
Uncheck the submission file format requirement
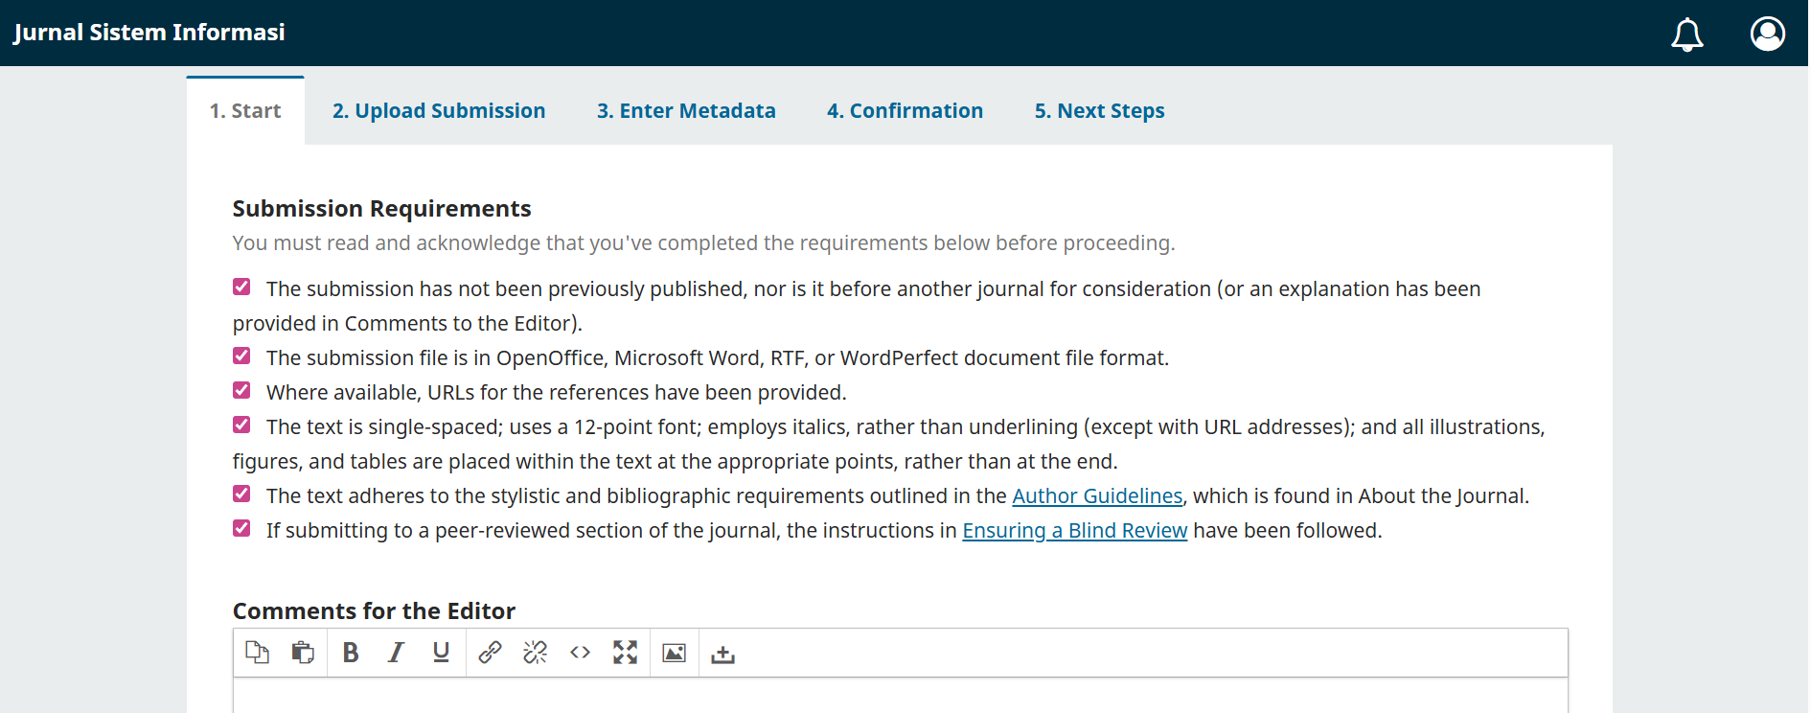pos(241,356)
